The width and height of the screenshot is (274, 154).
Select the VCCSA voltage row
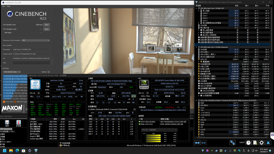coord(233,129)
